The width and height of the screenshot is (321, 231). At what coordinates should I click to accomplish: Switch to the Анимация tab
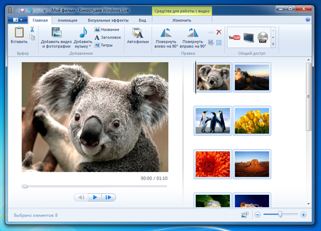[x=67, y=20]
